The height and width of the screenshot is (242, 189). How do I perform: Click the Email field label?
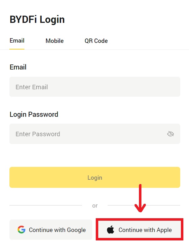click(x=18, y=67)
